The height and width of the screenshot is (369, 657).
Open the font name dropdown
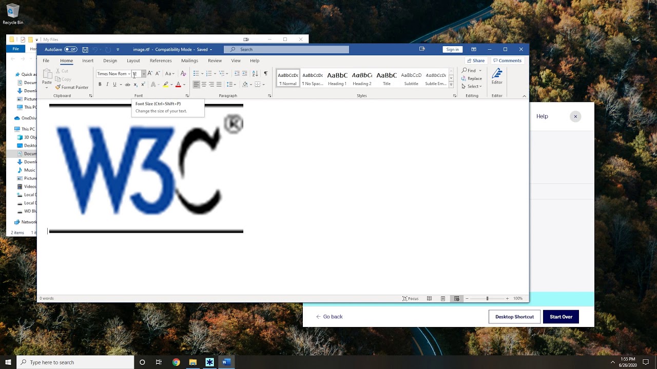129,74
